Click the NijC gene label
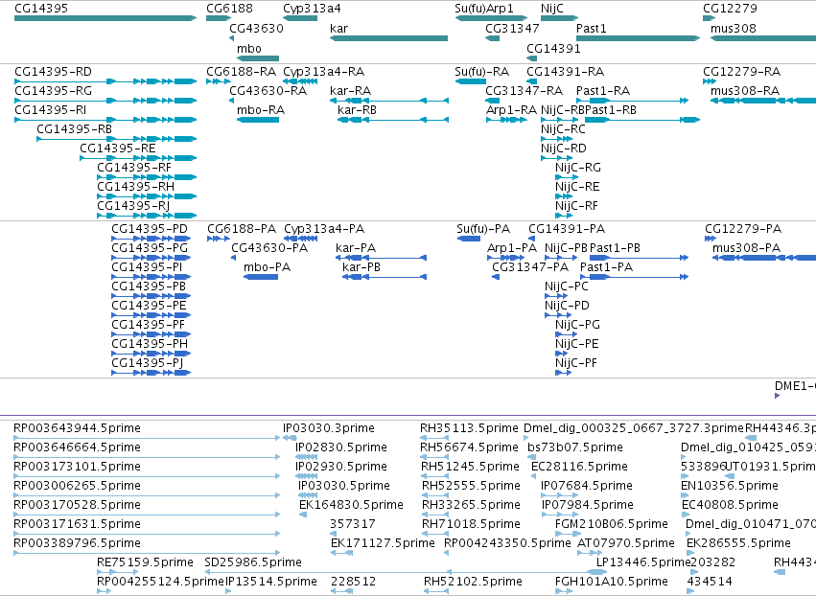 [552, 9]
